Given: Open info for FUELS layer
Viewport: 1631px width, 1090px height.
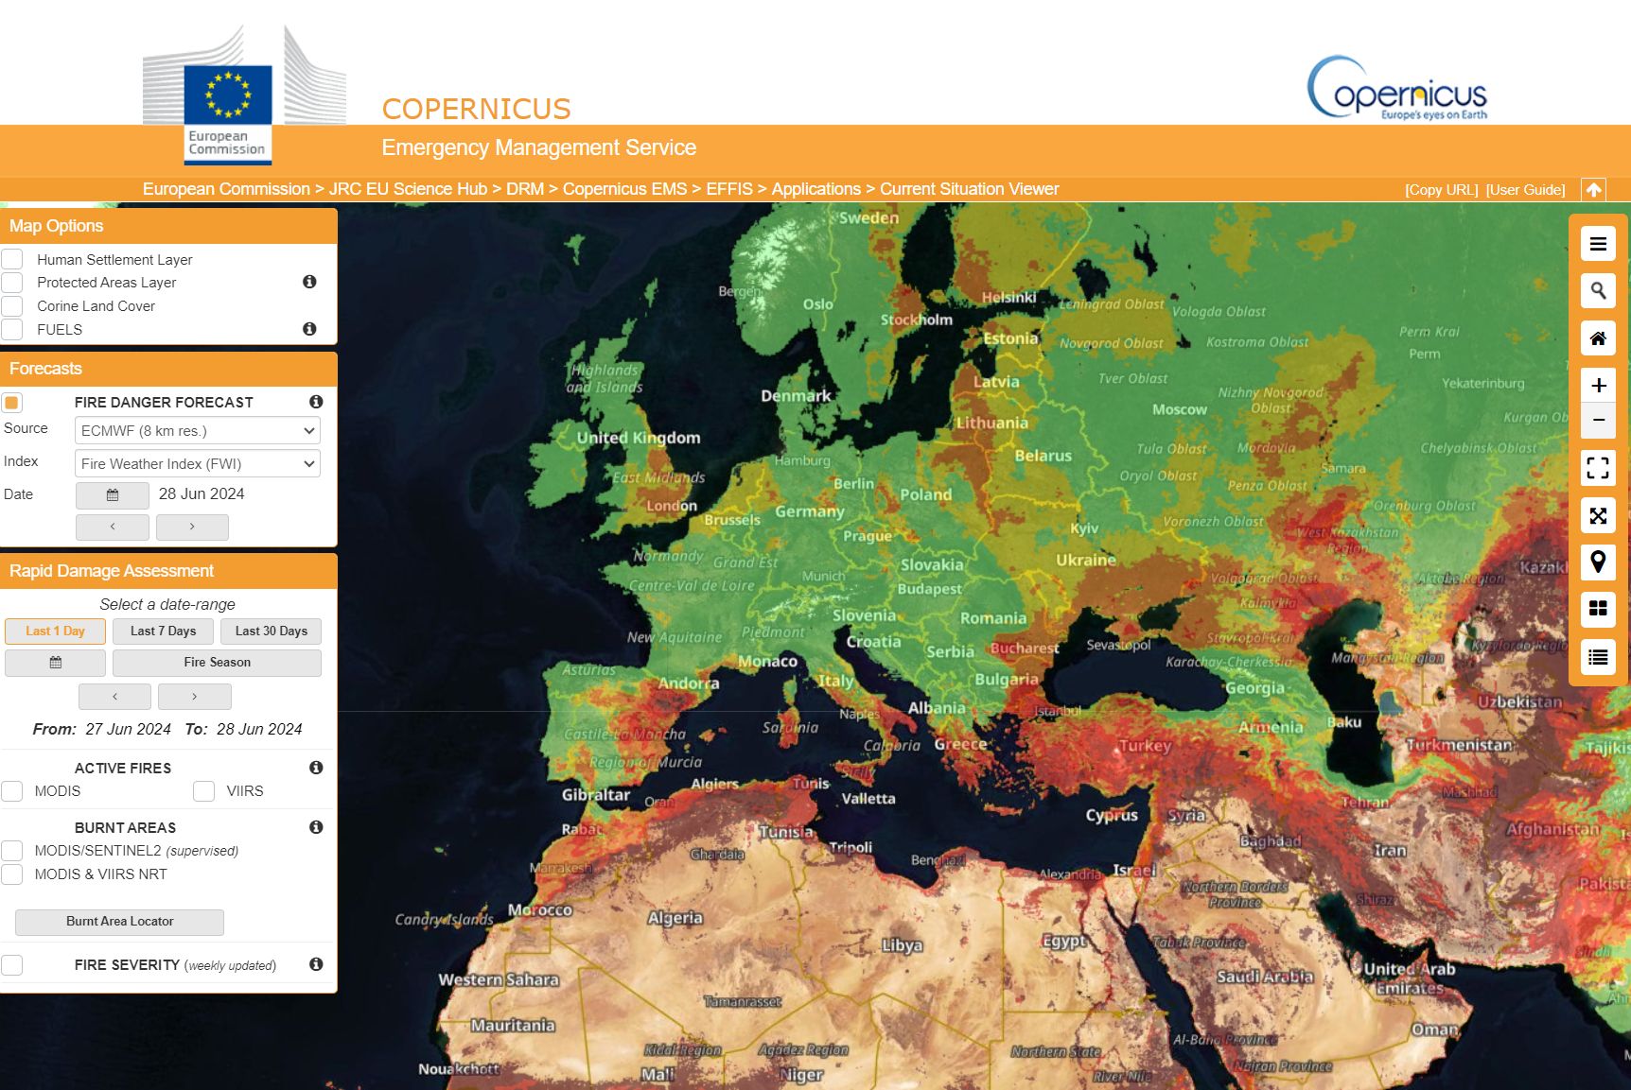Looking at the screenshot, I should 309,329.
